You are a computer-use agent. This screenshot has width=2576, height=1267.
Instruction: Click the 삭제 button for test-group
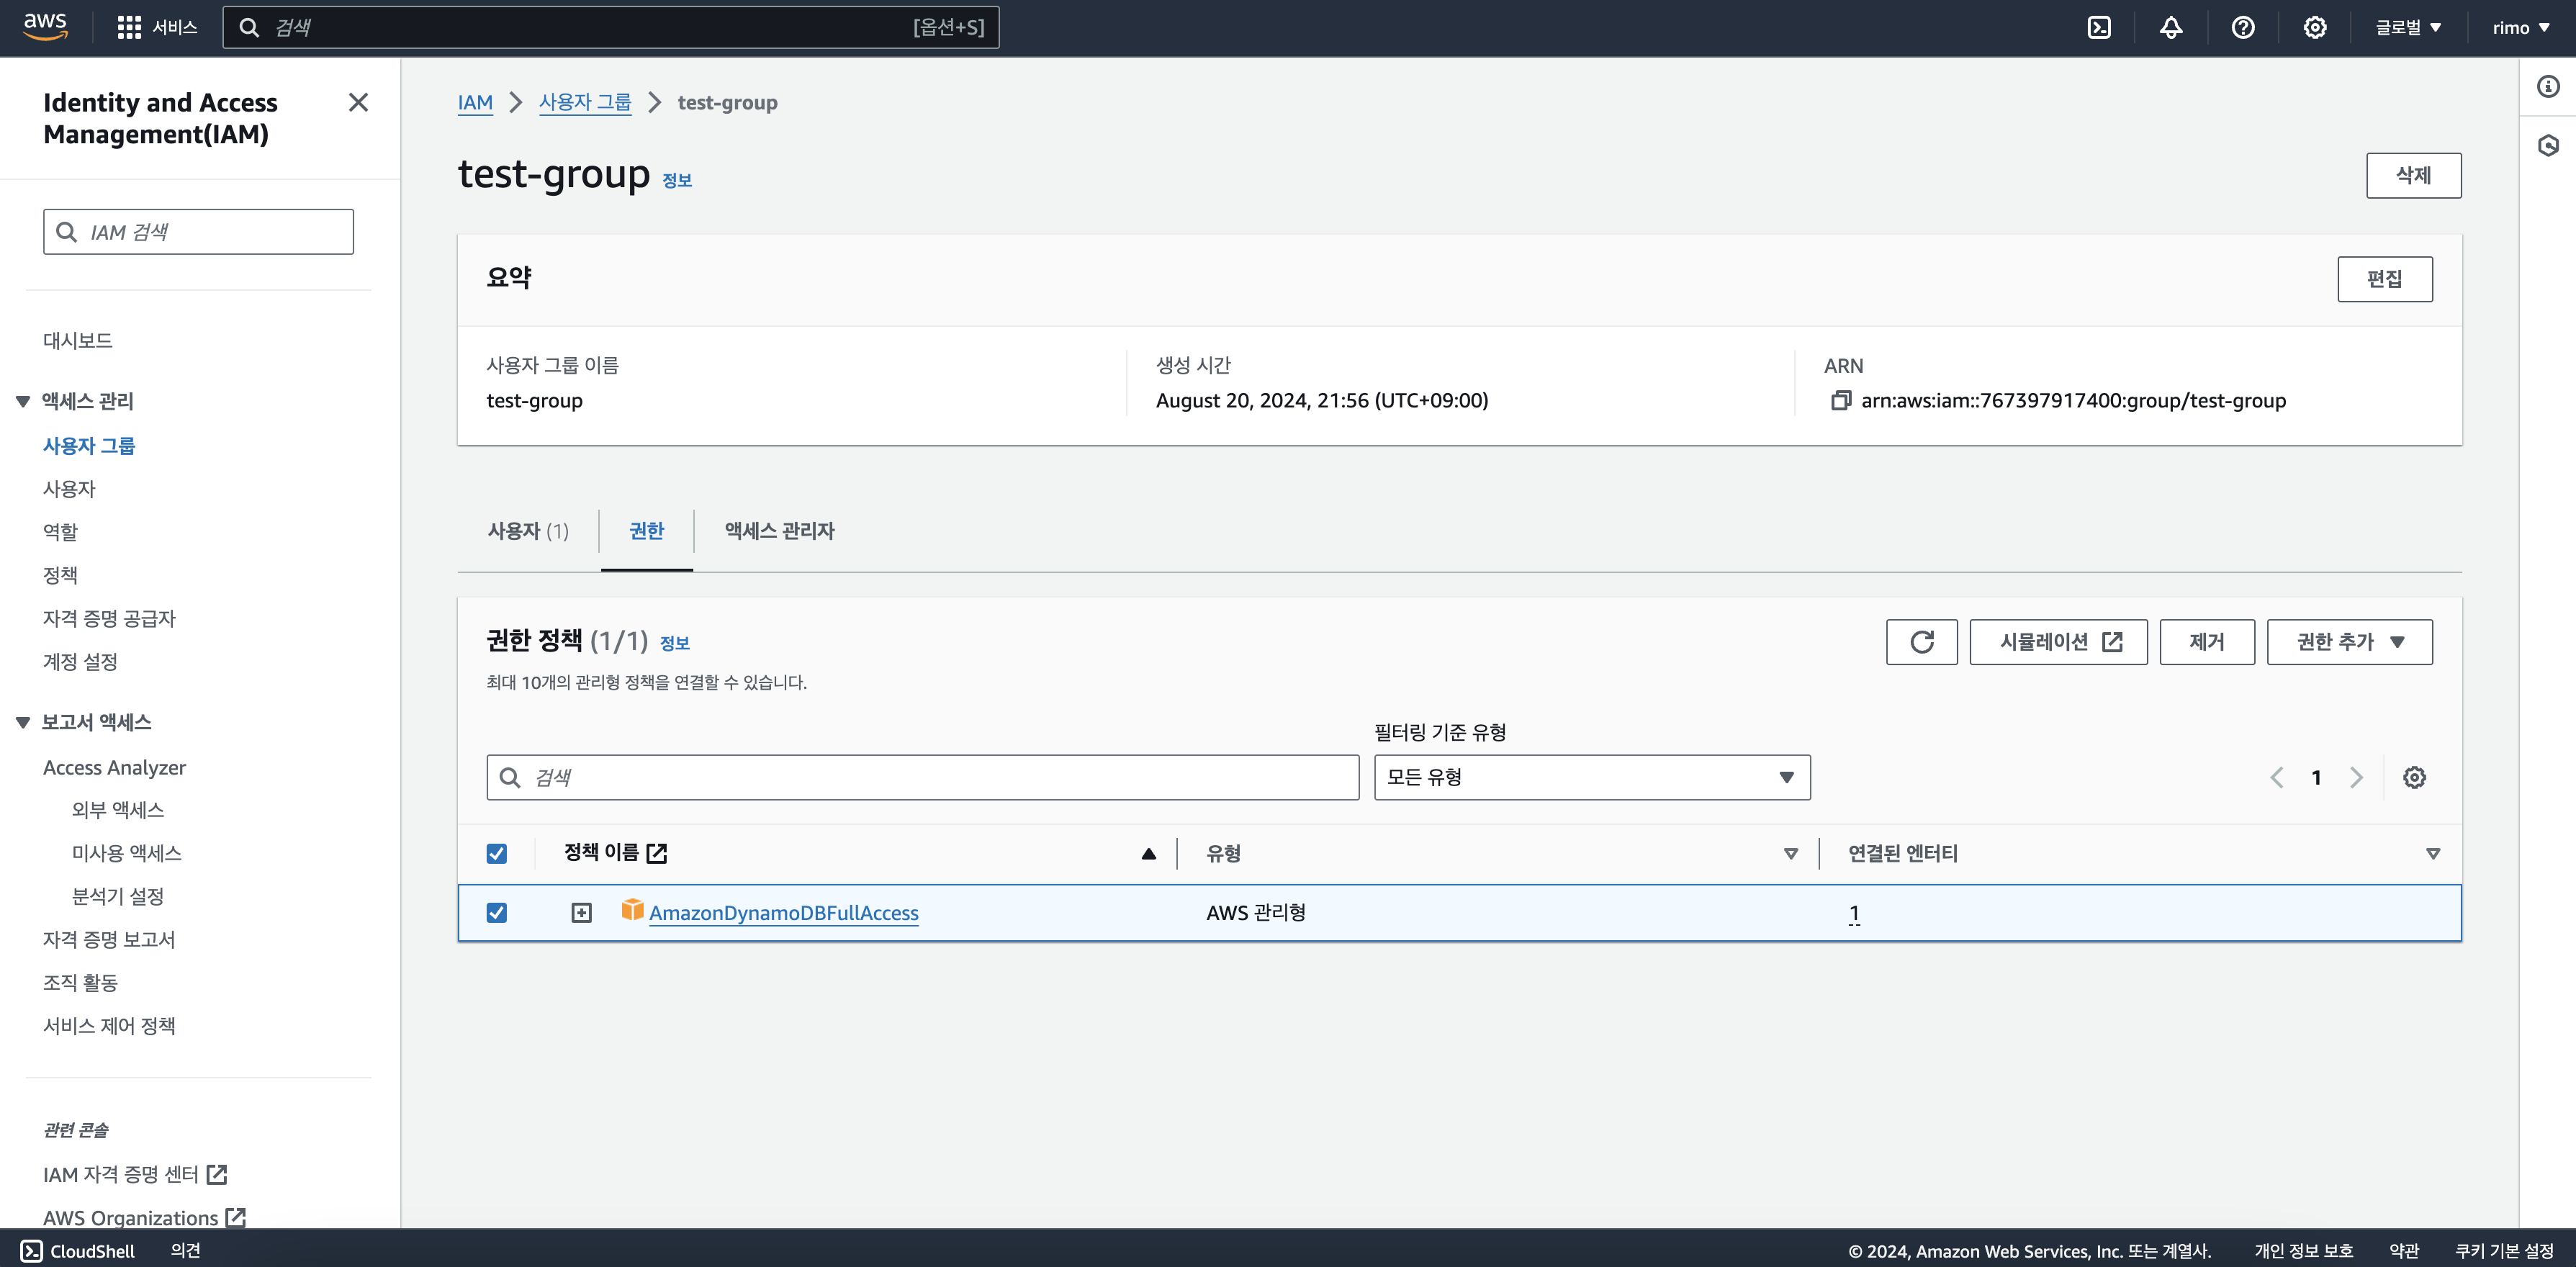pos(2413,175)
